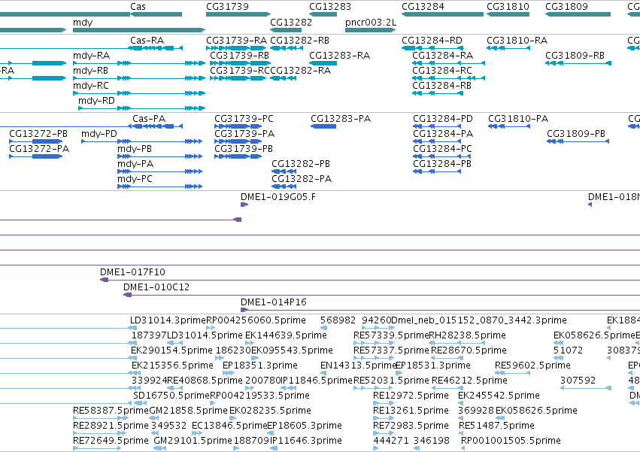Select the mdy gene label
The height and width of the screenshot is (452, 640).
click(83, 23)
